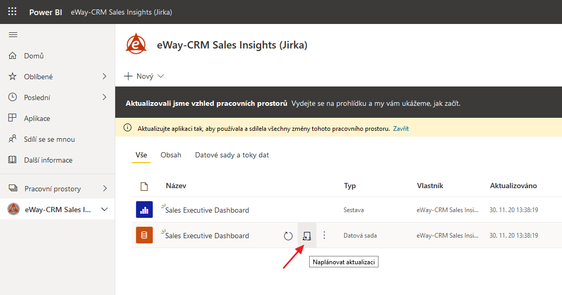Screen dimensions: 562x295
Task: Click 'Aktualizovali jsme vzhled pracovních prostorů' banner text
Action: 206,103
